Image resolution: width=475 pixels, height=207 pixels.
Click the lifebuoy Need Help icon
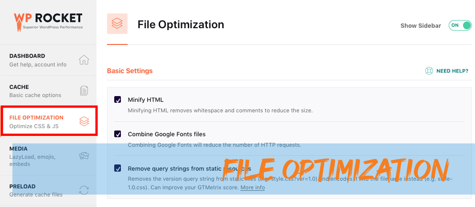(429, 71)
